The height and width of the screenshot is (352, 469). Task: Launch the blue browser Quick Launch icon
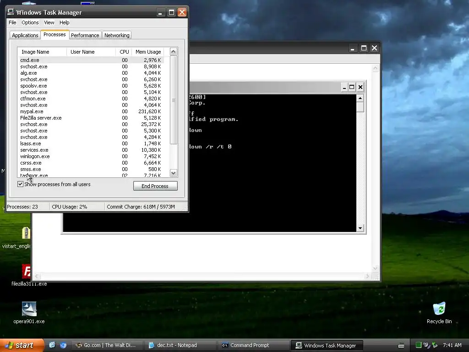point(63,345)
